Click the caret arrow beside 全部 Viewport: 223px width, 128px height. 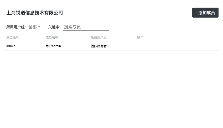click(x=39, y=27)
